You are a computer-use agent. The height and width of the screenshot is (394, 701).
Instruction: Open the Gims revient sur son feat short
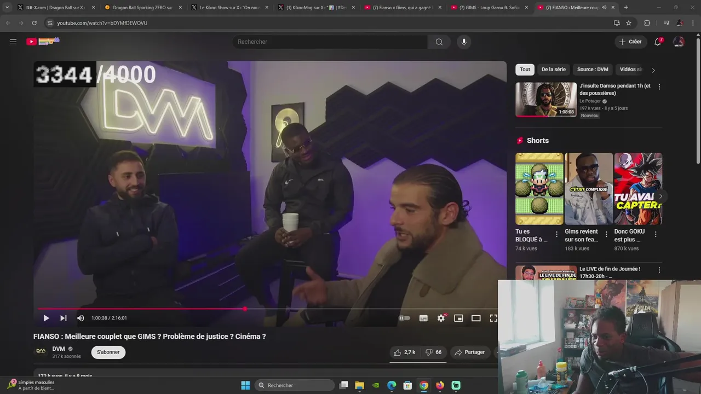589,189
